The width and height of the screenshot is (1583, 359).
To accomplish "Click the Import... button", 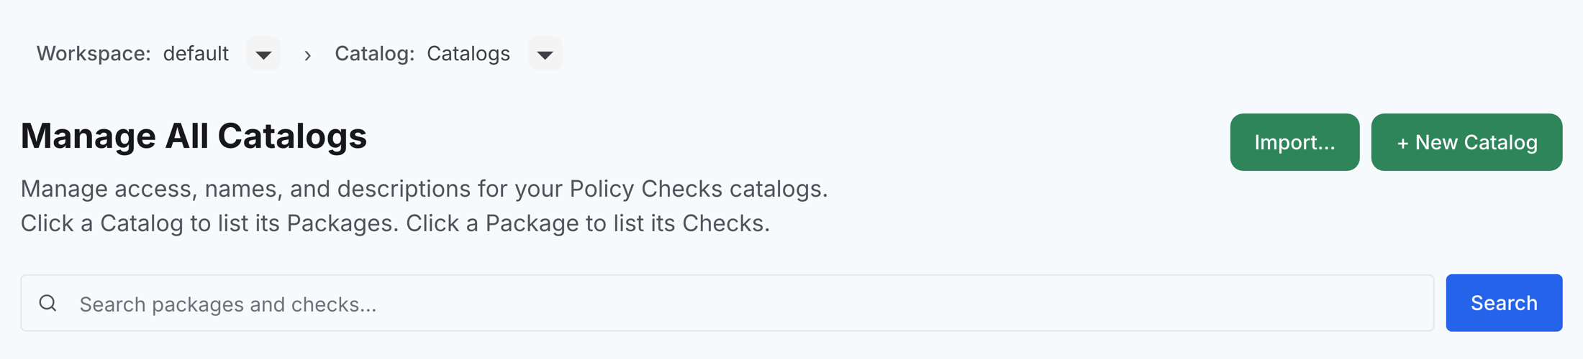I will (1294, 142).
